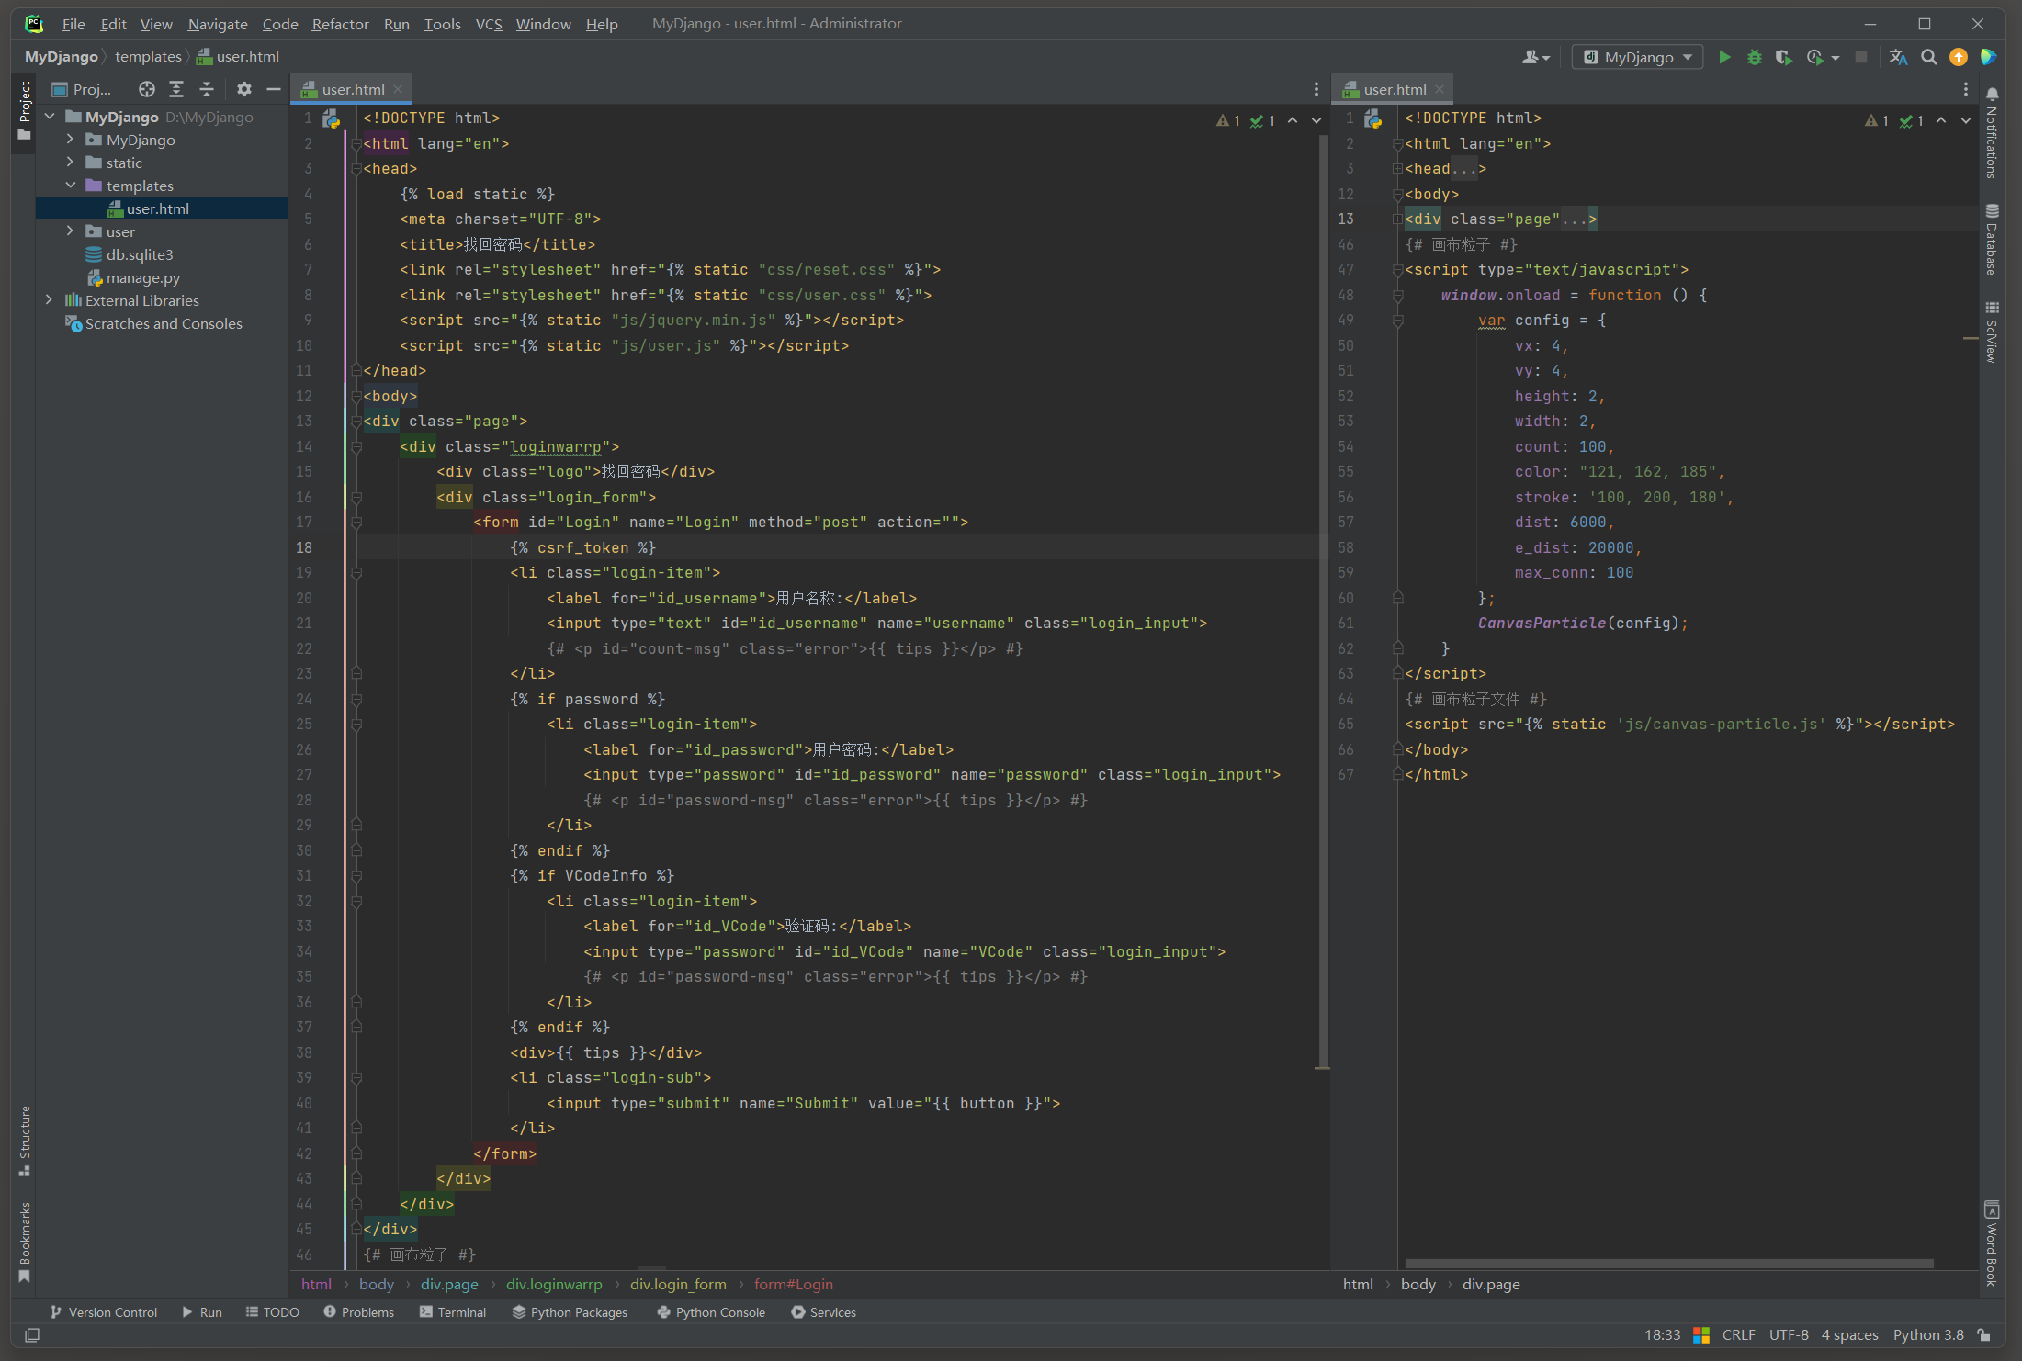Open Terminal tool window

pos(453,1312)
